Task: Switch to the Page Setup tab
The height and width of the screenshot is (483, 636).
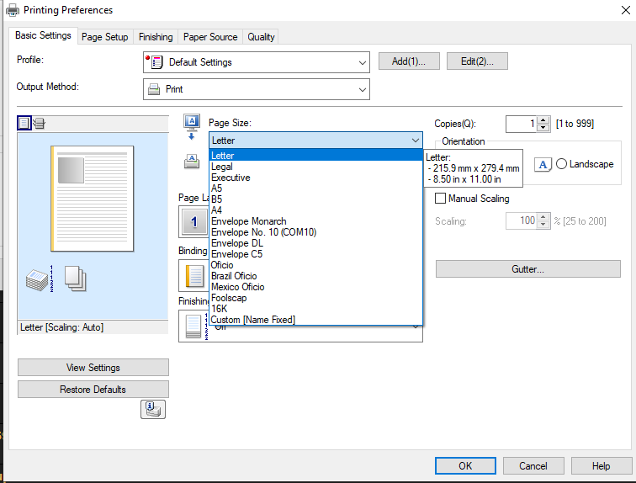Action: click(x=105, y=37)
